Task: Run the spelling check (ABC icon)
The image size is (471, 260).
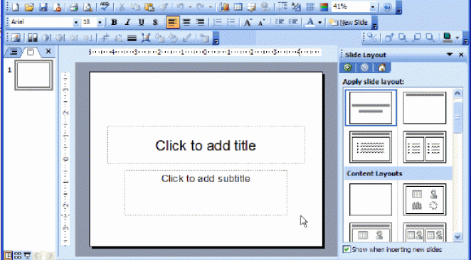Action: tap(105, 6)
